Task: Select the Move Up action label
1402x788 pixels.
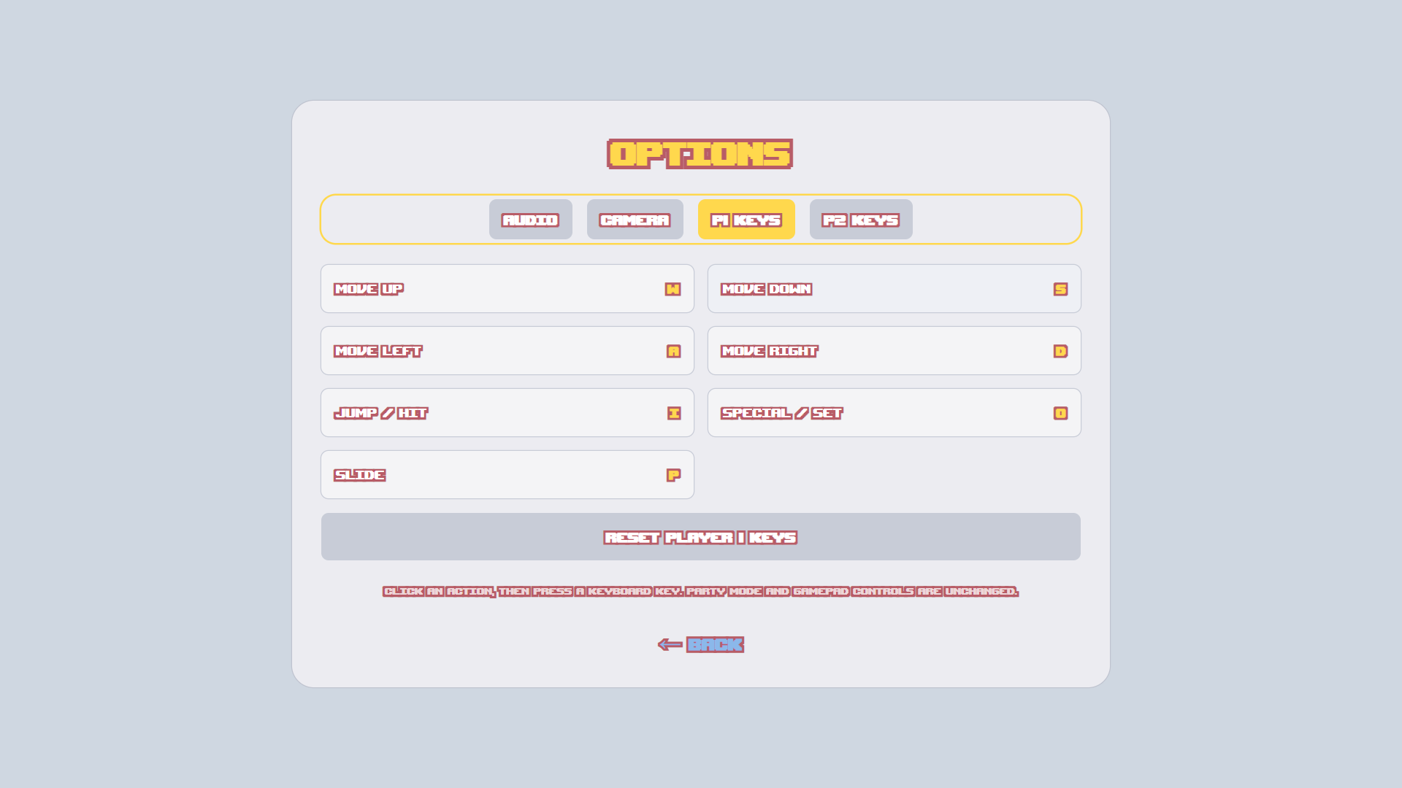Action: pos(369,289)
